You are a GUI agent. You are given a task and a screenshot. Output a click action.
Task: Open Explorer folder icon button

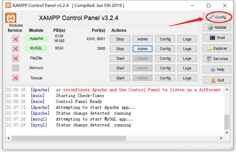[217, 48]
